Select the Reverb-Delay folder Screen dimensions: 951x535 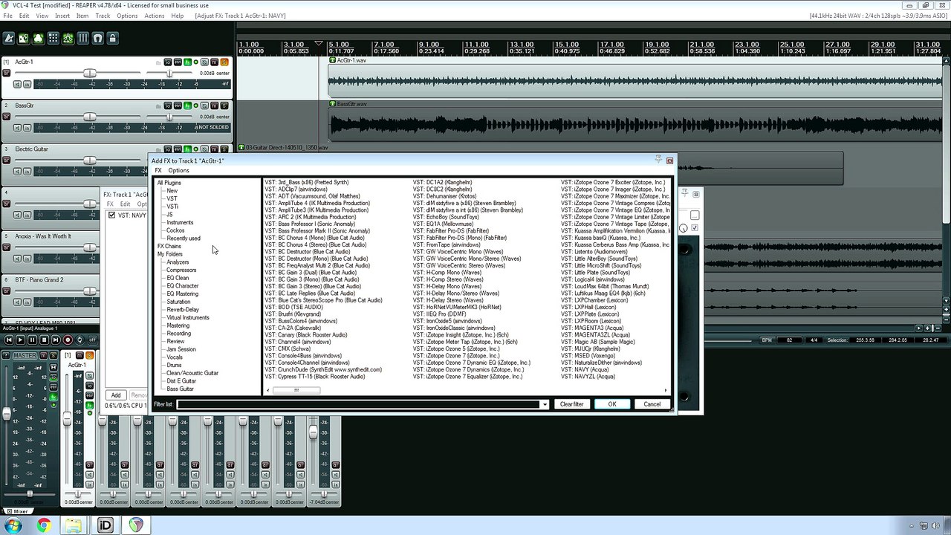point(183,310)
